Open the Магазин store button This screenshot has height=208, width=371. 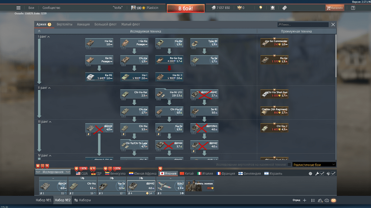pos(335,8)
